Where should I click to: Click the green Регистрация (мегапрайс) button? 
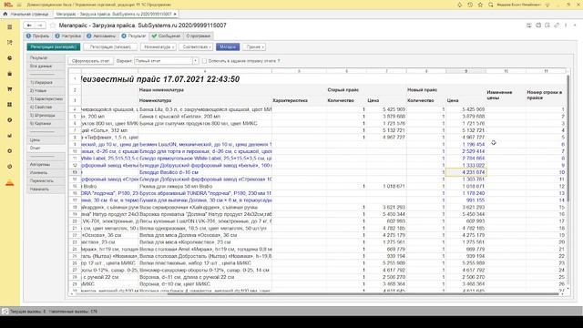tap(54, 46)
